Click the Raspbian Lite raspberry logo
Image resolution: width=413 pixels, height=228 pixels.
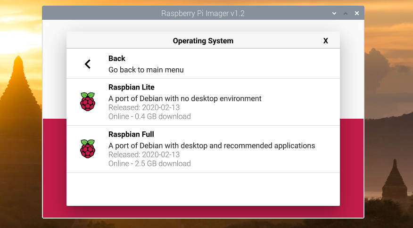88,102
